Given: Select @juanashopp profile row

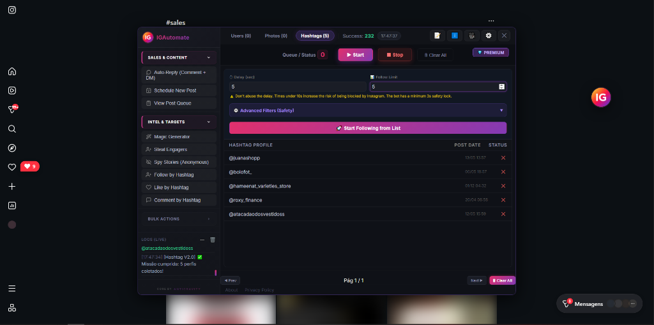Looking at the screenshot, I should coord(368,158).
